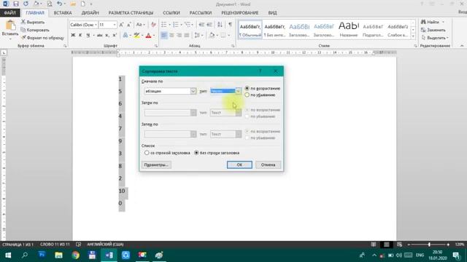
Task: Align text right
Action: click(179, 36)
